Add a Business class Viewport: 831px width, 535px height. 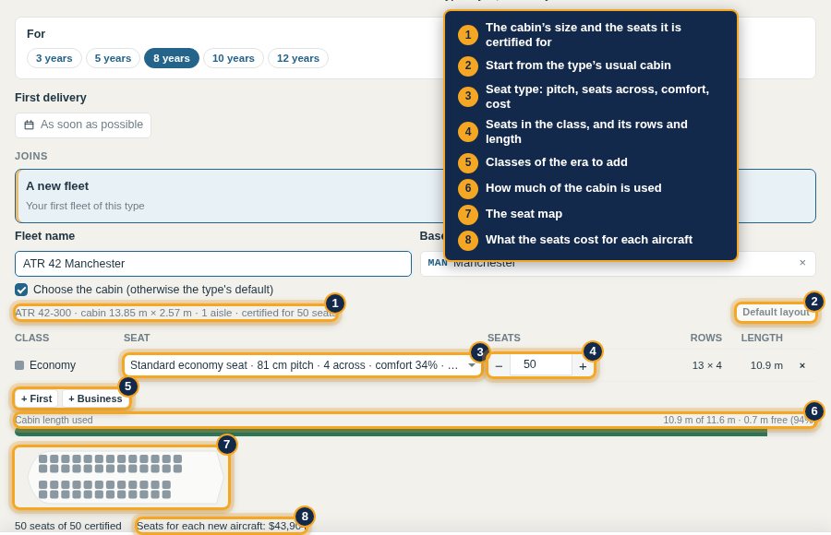tap(95, 398)
